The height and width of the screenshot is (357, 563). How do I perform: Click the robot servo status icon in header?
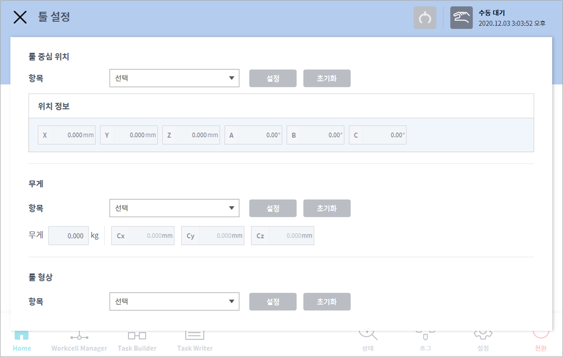pos(425,18)
